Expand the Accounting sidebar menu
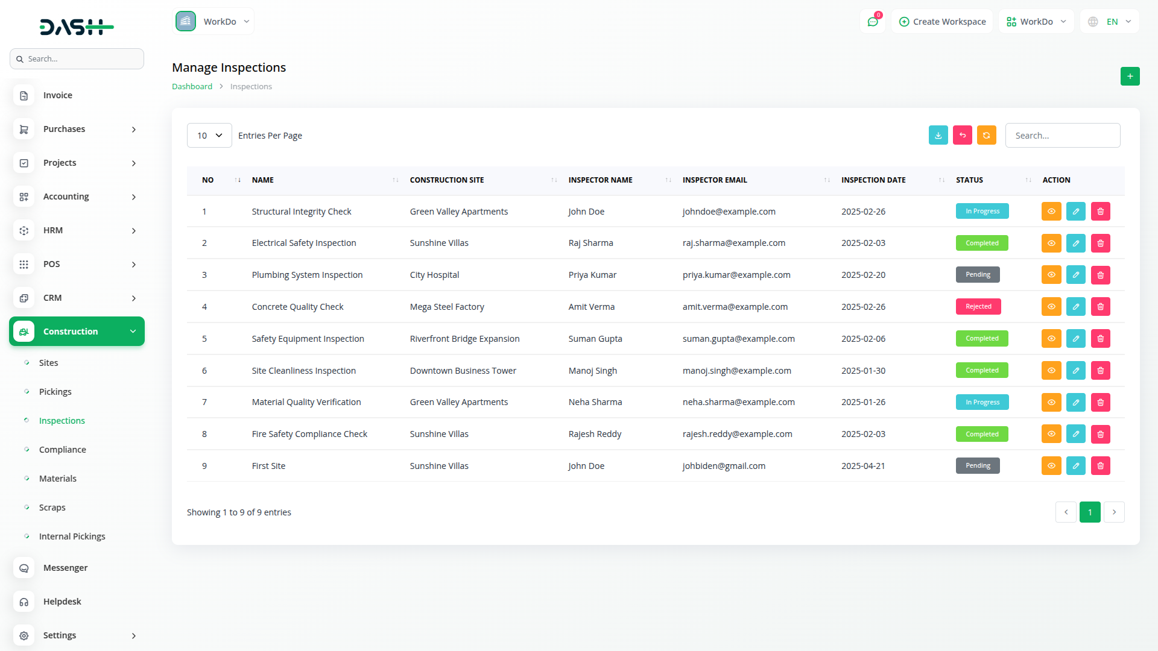This screenshot has height=651, width=1158. (77, 197)
